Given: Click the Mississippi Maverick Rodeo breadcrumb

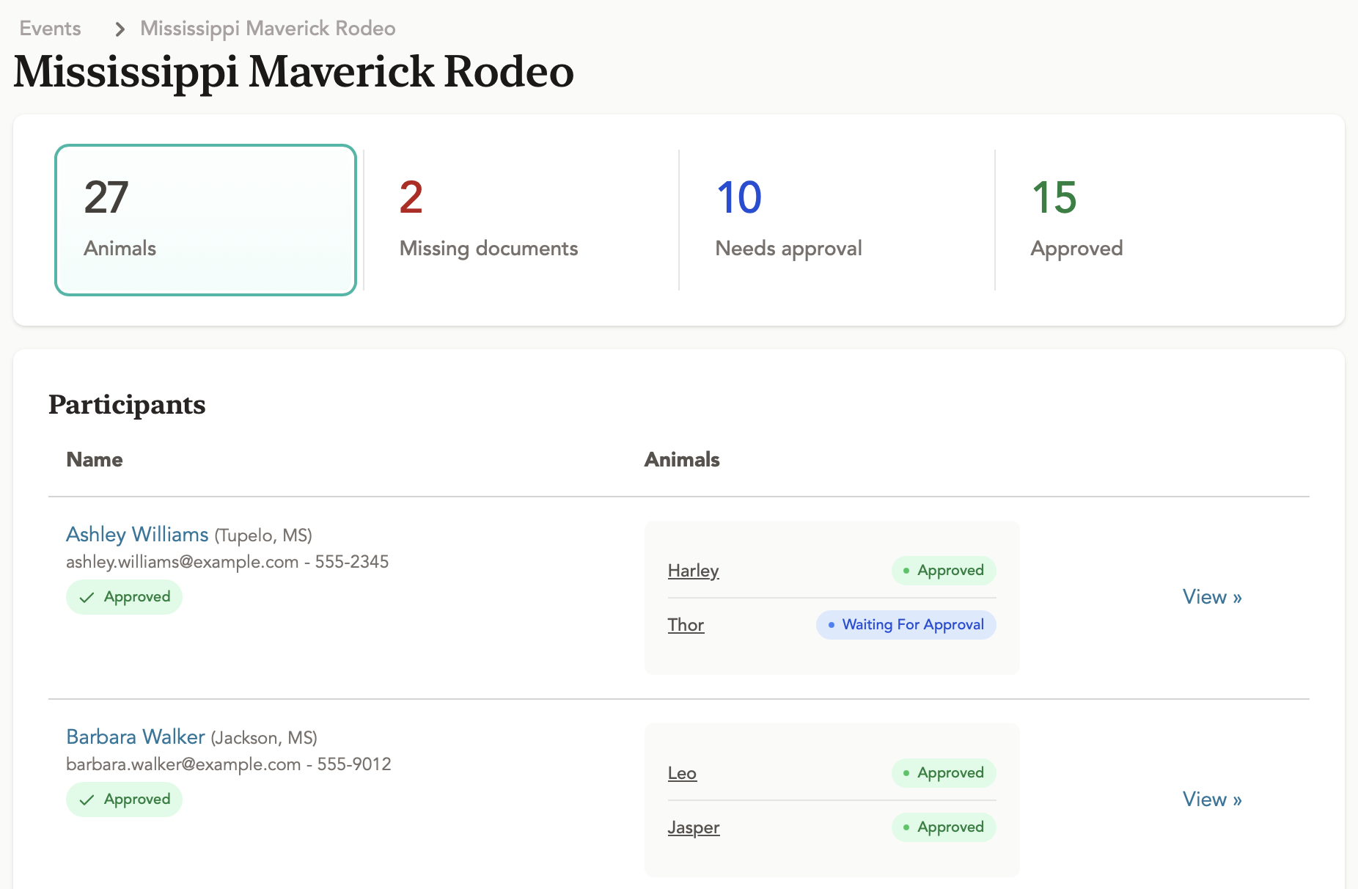Looking at the screenshot, I should pyautogui.click(x=268, y=29).
